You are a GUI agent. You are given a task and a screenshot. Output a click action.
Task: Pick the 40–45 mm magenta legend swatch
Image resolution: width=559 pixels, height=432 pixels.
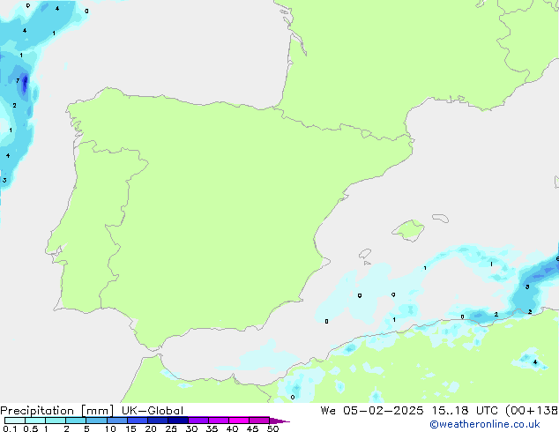coord(239,421)
